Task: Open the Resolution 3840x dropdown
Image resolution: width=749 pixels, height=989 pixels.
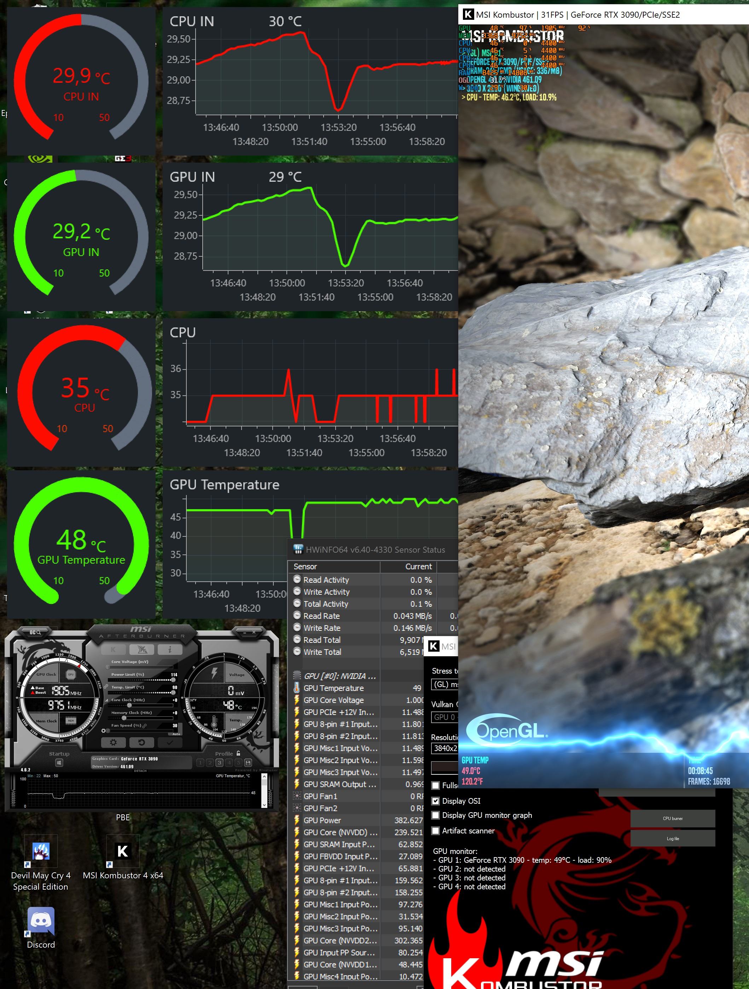Action: point(445,748)
